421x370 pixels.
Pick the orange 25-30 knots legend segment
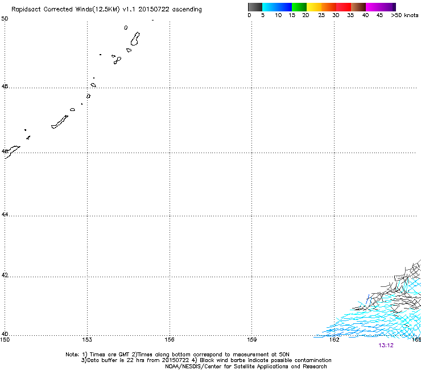pos(329,7)
